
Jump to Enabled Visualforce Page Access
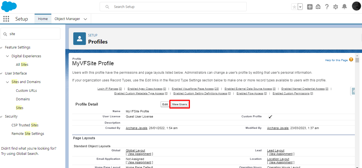[x=195, y=89]
